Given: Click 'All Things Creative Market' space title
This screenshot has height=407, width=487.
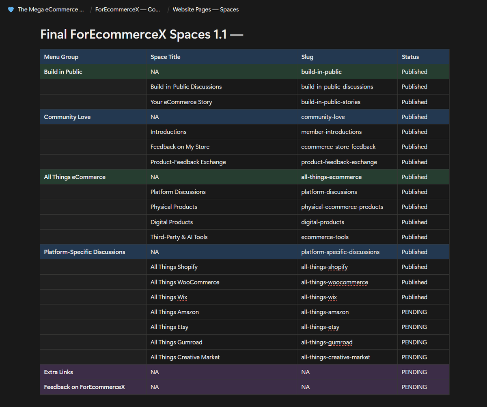Looking at the screenshot, I should pyautogui.click(x=222, y=357).
